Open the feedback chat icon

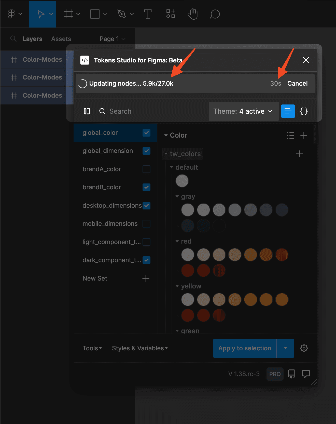tap(306, 374)
